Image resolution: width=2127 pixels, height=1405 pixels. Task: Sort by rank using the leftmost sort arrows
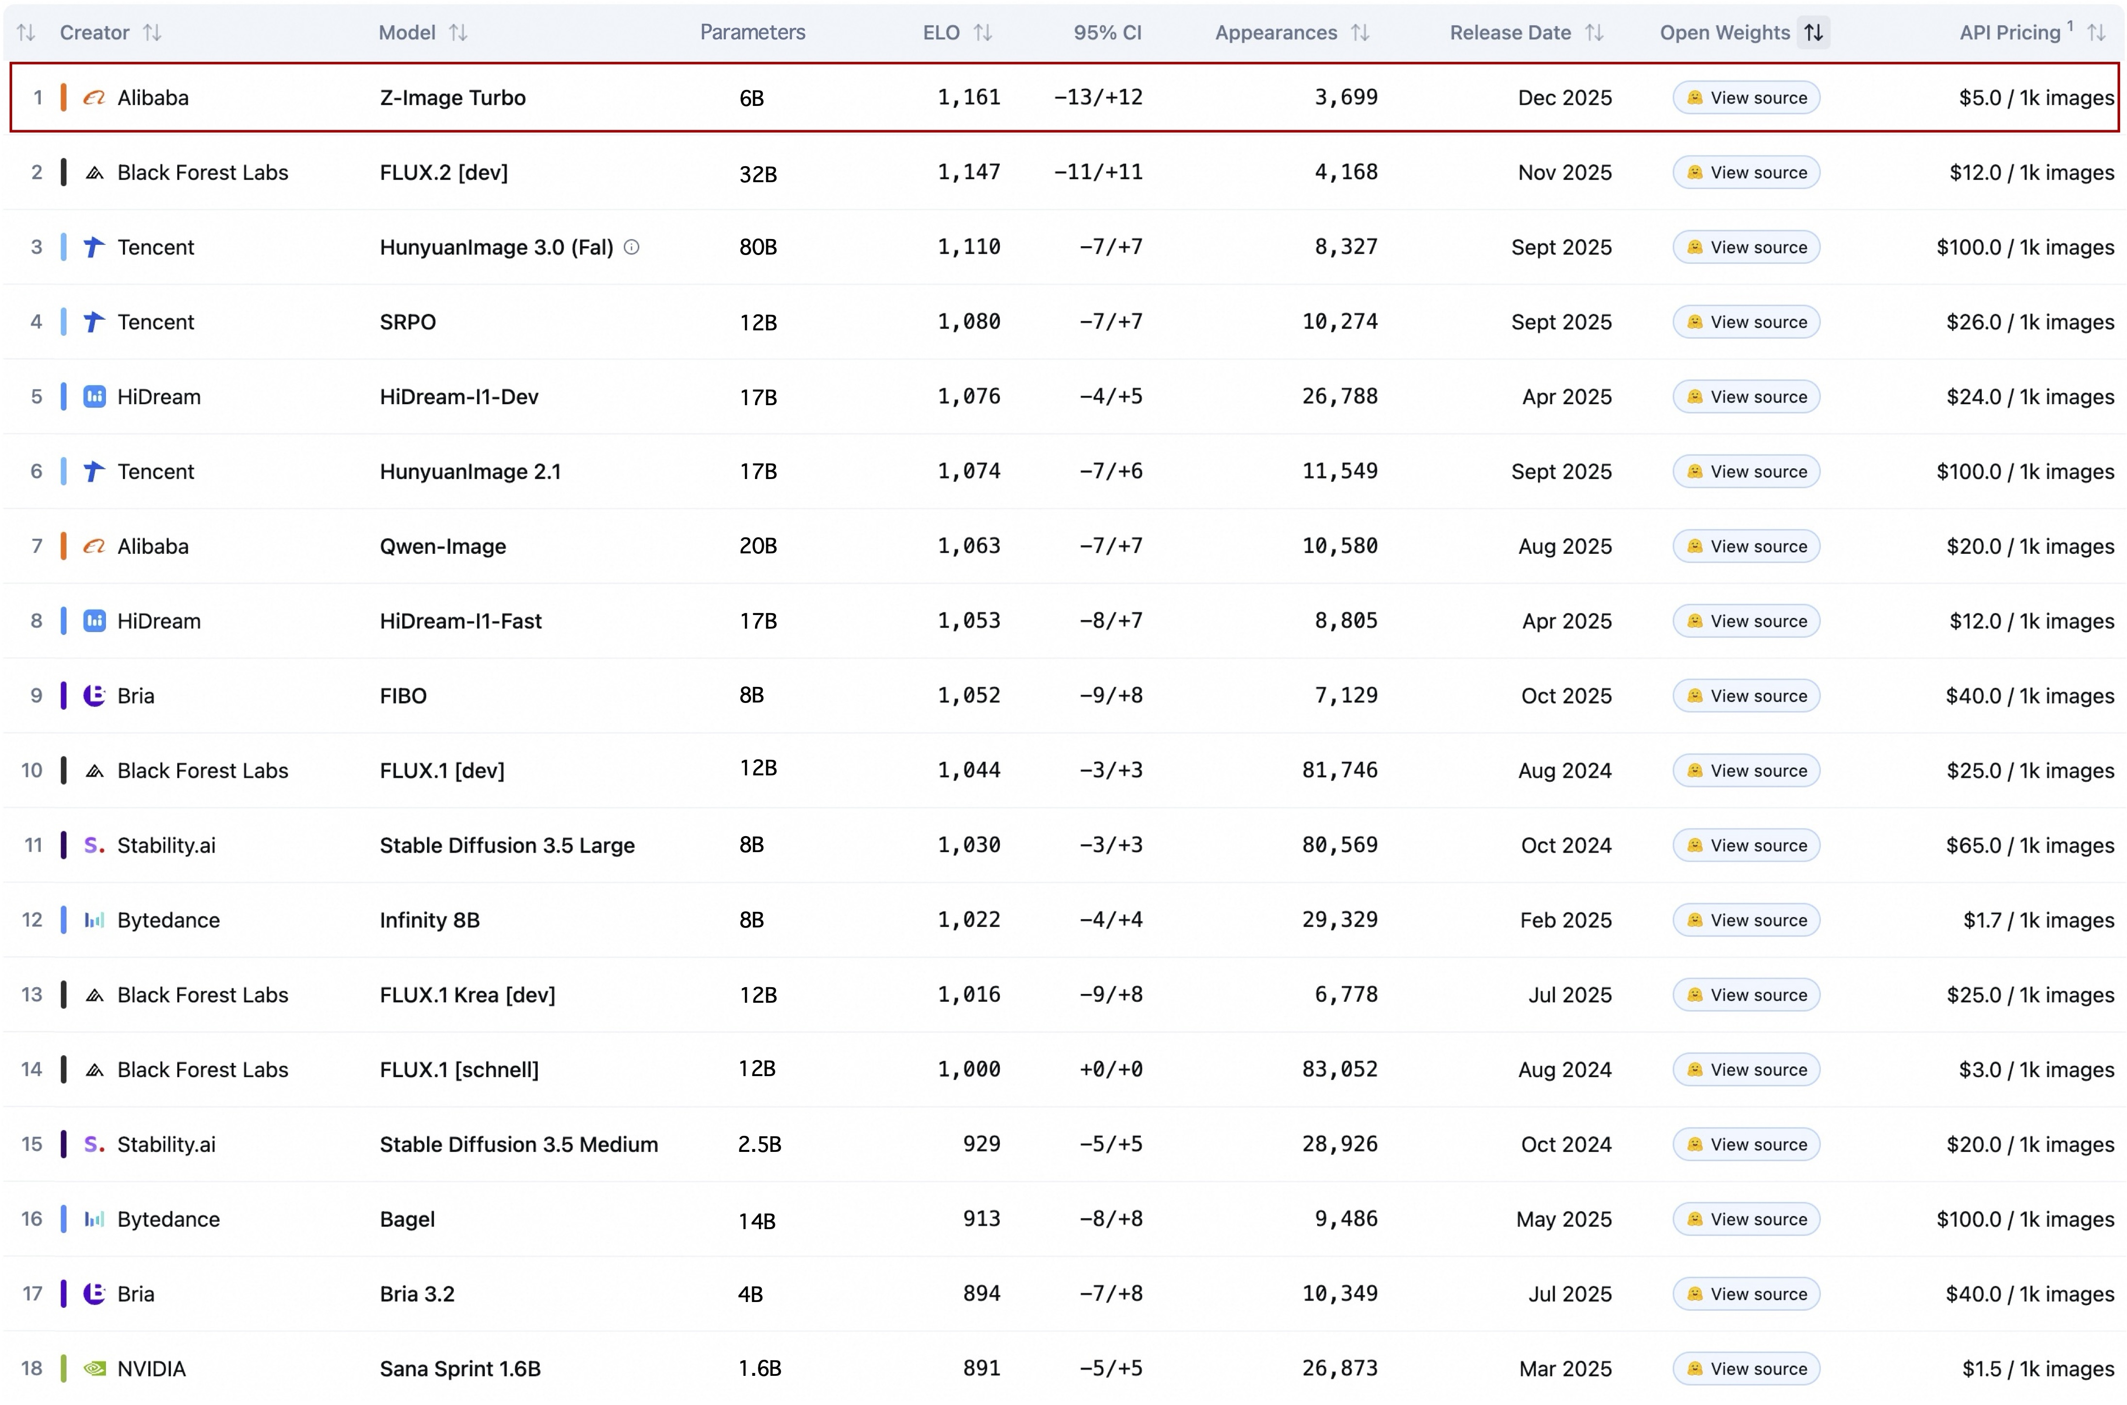pyautogui.click(x=26, y=33)
